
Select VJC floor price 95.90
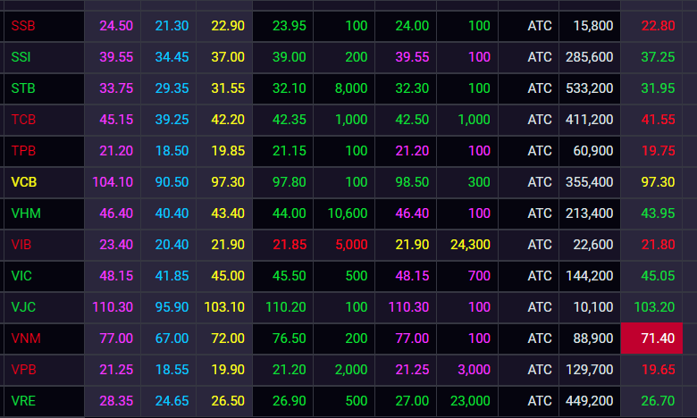tap(170, 307)
